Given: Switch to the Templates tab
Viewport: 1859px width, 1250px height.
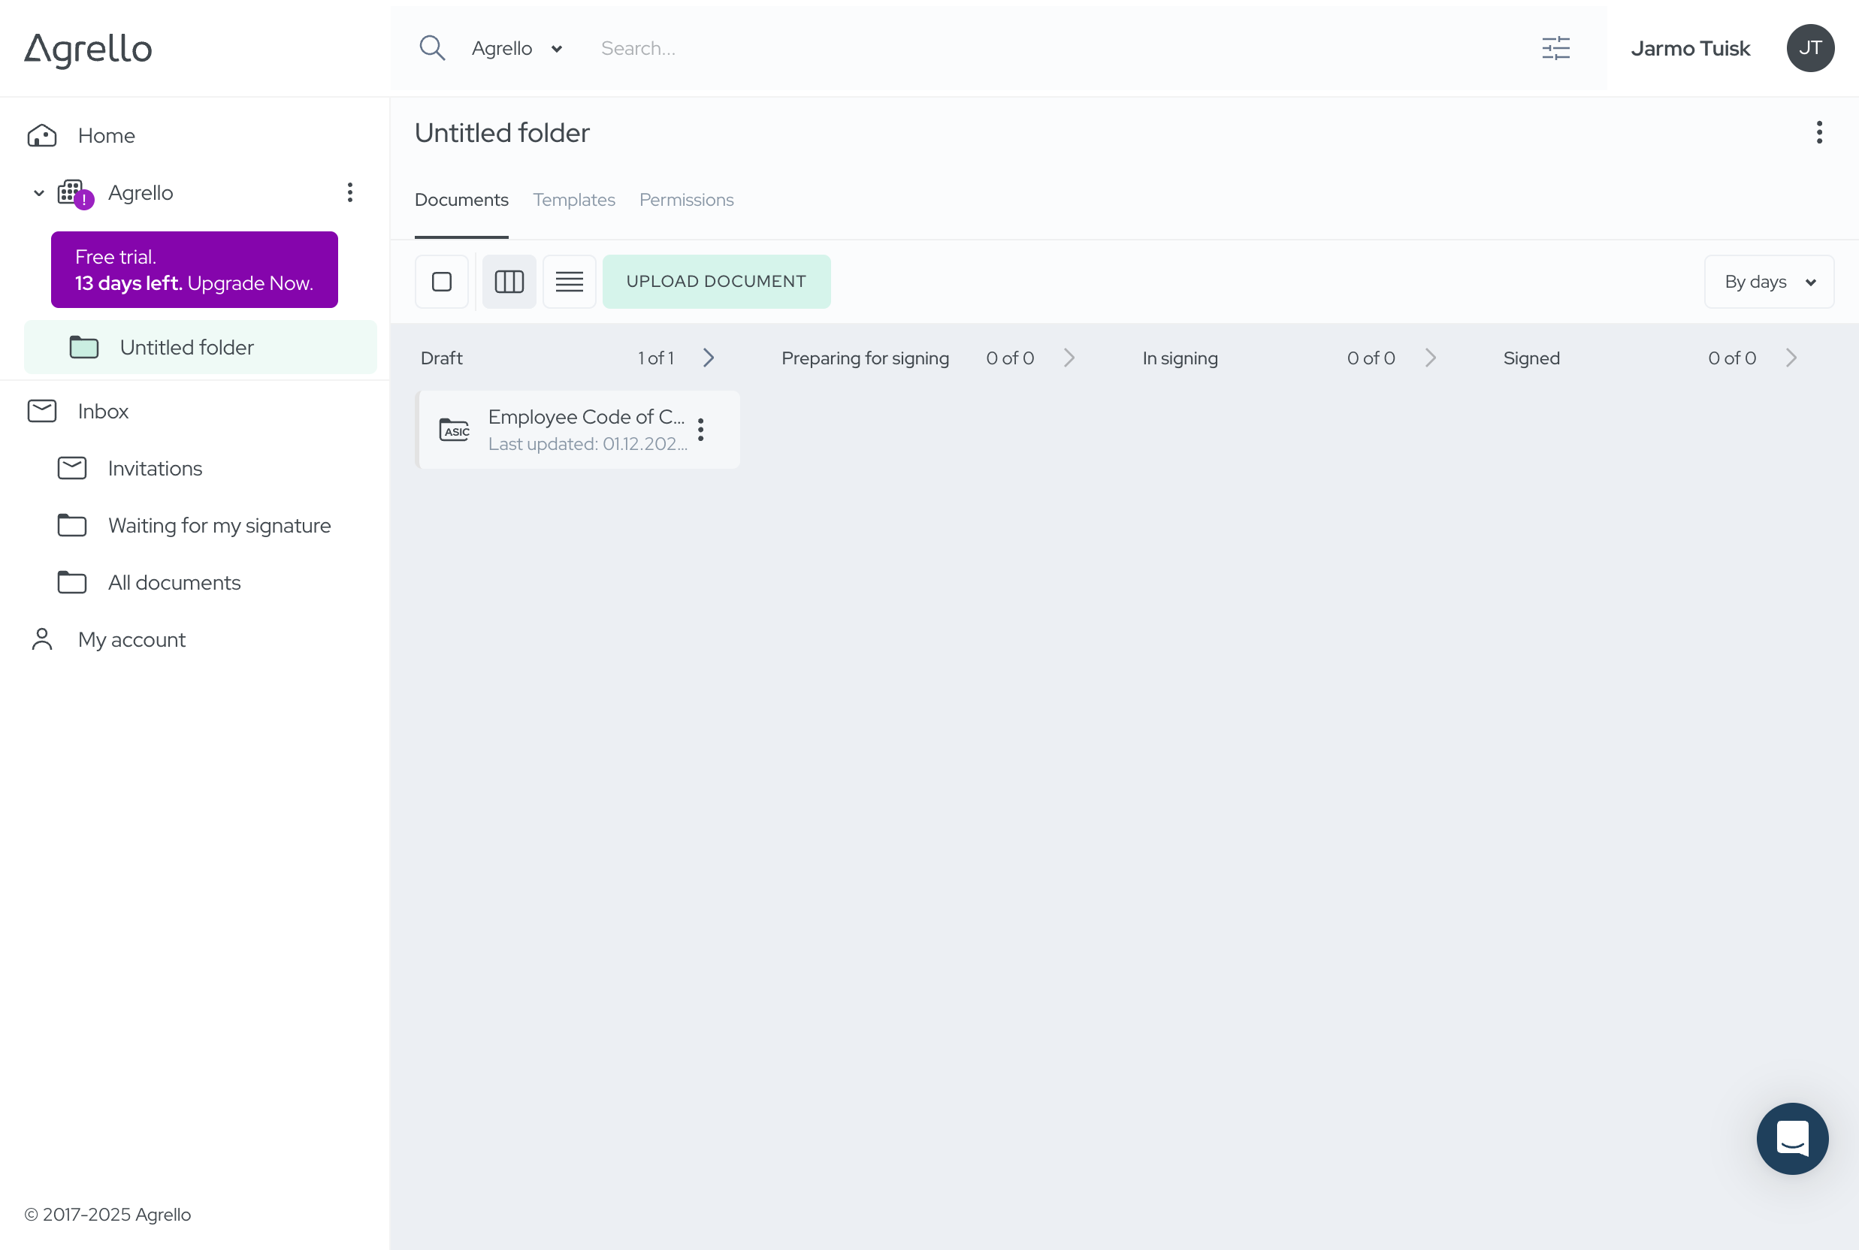Looking at the screenshot, I should tap(574, 199).
